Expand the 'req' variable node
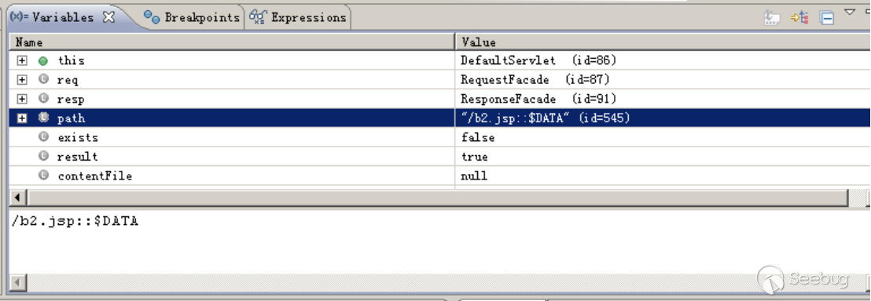This screenshot has height=301, width=871. pos(22,80)
